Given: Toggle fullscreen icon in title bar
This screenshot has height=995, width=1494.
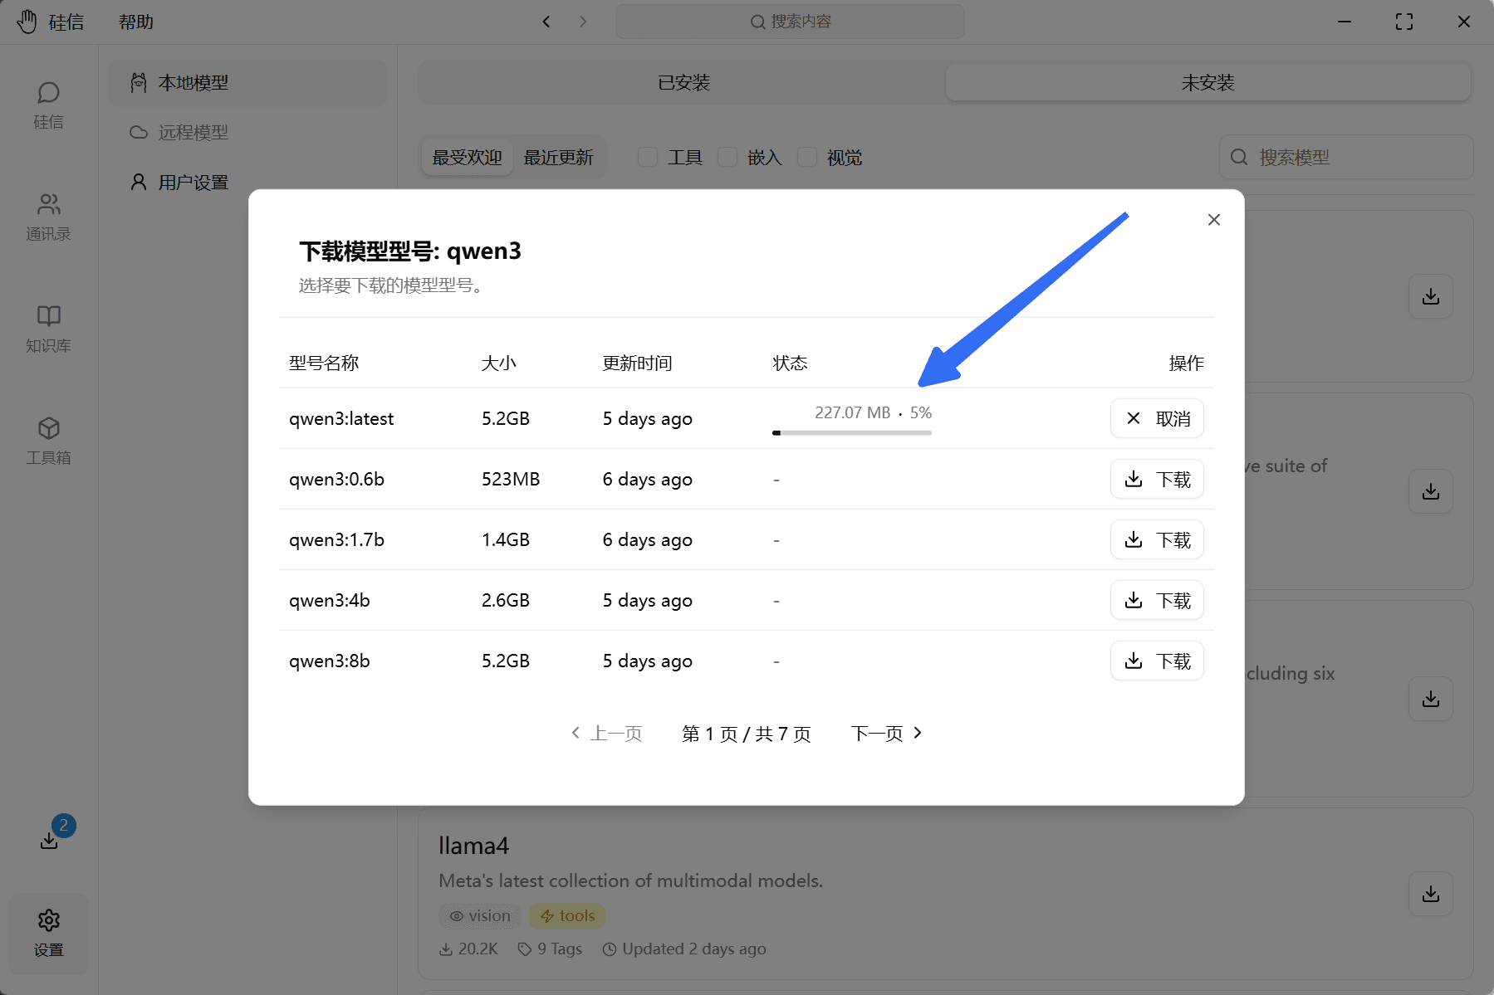Looking at the screenshot, I should tap(1404, 22).
